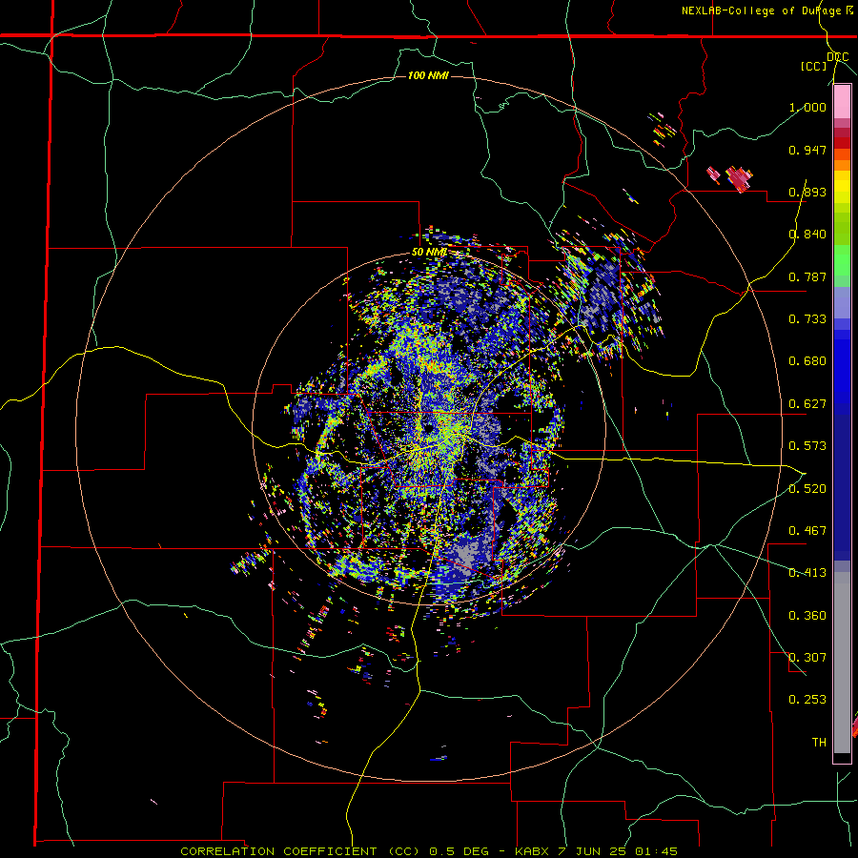The width and height of the screenshot is (858, 858).
Task: Click the 0.520 legend value
Action: [807, 488]
